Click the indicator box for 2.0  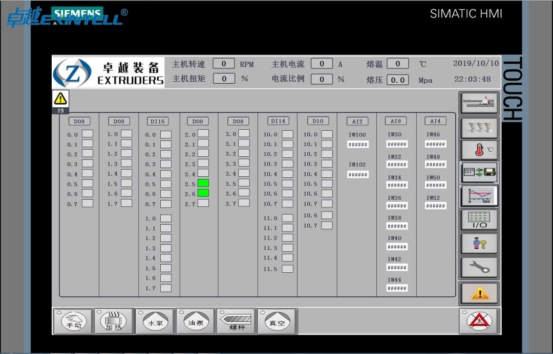[203, 133]
